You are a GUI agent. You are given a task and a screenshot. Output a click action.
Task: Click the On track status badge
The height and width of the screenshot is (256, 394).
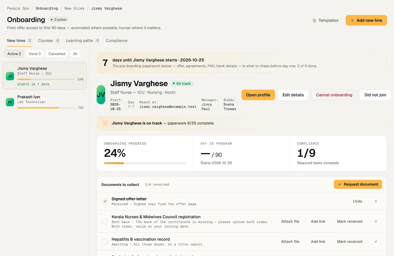coord(182,84)
